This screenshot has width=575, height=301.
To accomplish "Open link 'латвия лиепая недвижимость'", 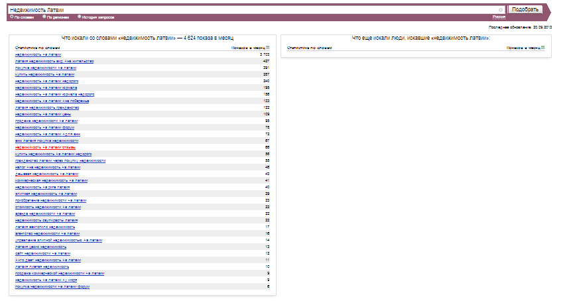I will [x=42, y=267].
